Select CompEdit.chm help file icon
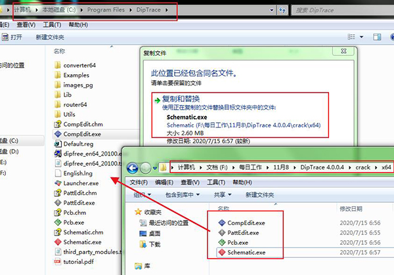The height and width of the screenshot is (275, 394). click(x=58, y=124)
